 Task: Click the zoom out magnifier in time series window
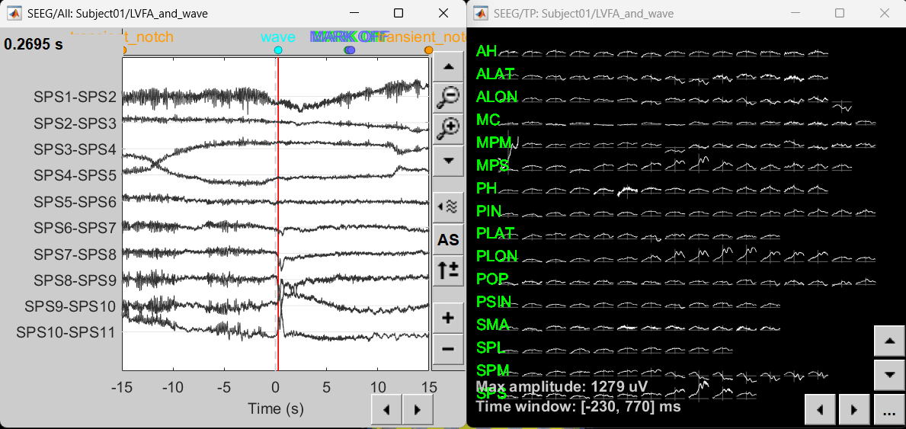point(448,95)
